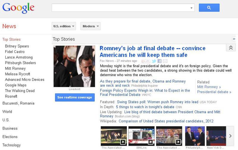Screen dimensions: 238x150
Task: Open Business news section
Action: coord(10,128)
